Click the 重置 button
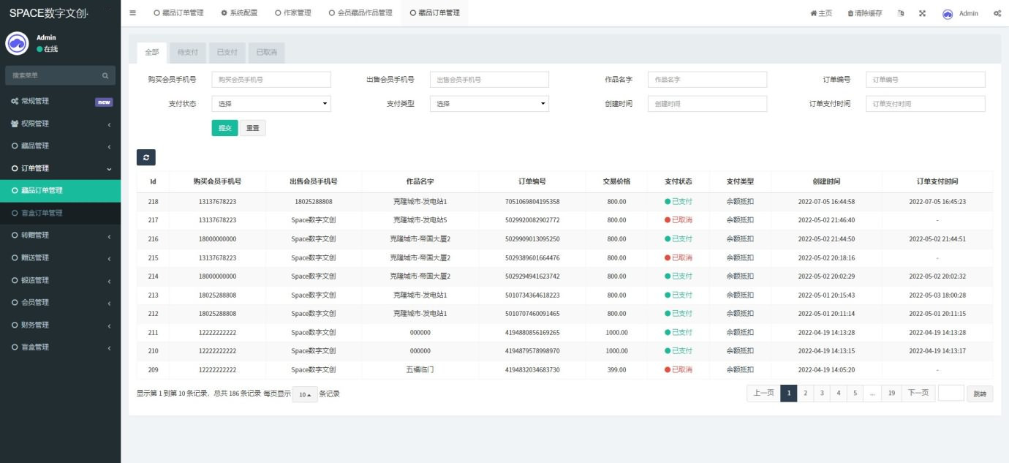 252,128
